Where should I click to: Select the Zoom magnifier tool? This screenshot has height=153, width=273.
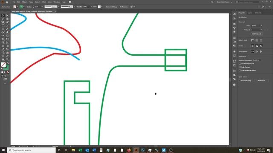click(x=7, y=59)
